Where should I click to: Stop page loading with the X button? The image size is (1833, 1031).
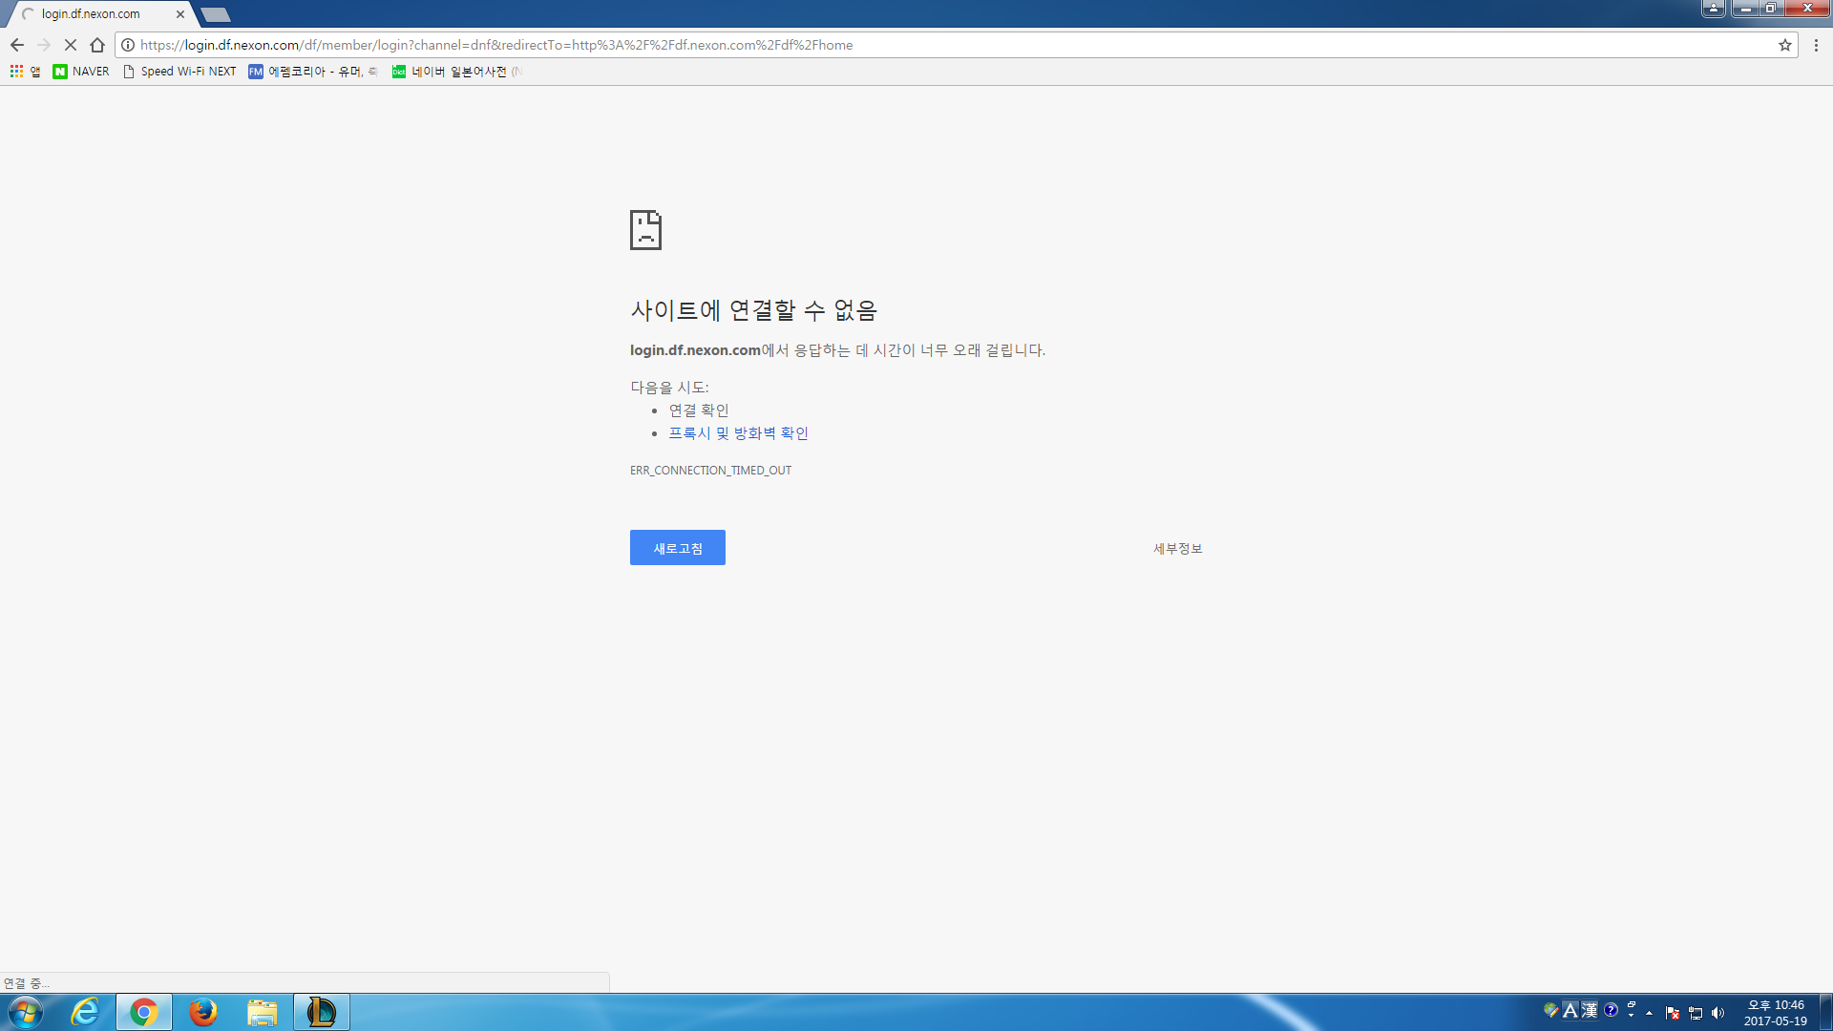(70, 45)
